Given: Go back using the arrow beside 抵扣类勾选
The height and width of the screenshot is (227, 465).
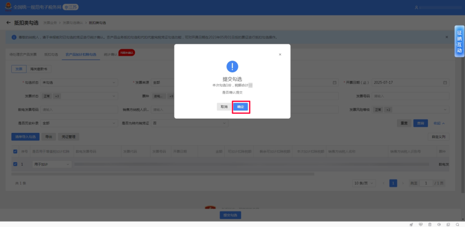Looking at the screenshot, I should 8,23.
